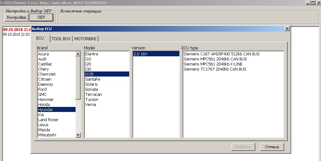Select the 2.0 16V version
Screen dimensions: 321x161
(x=156, y=54)
